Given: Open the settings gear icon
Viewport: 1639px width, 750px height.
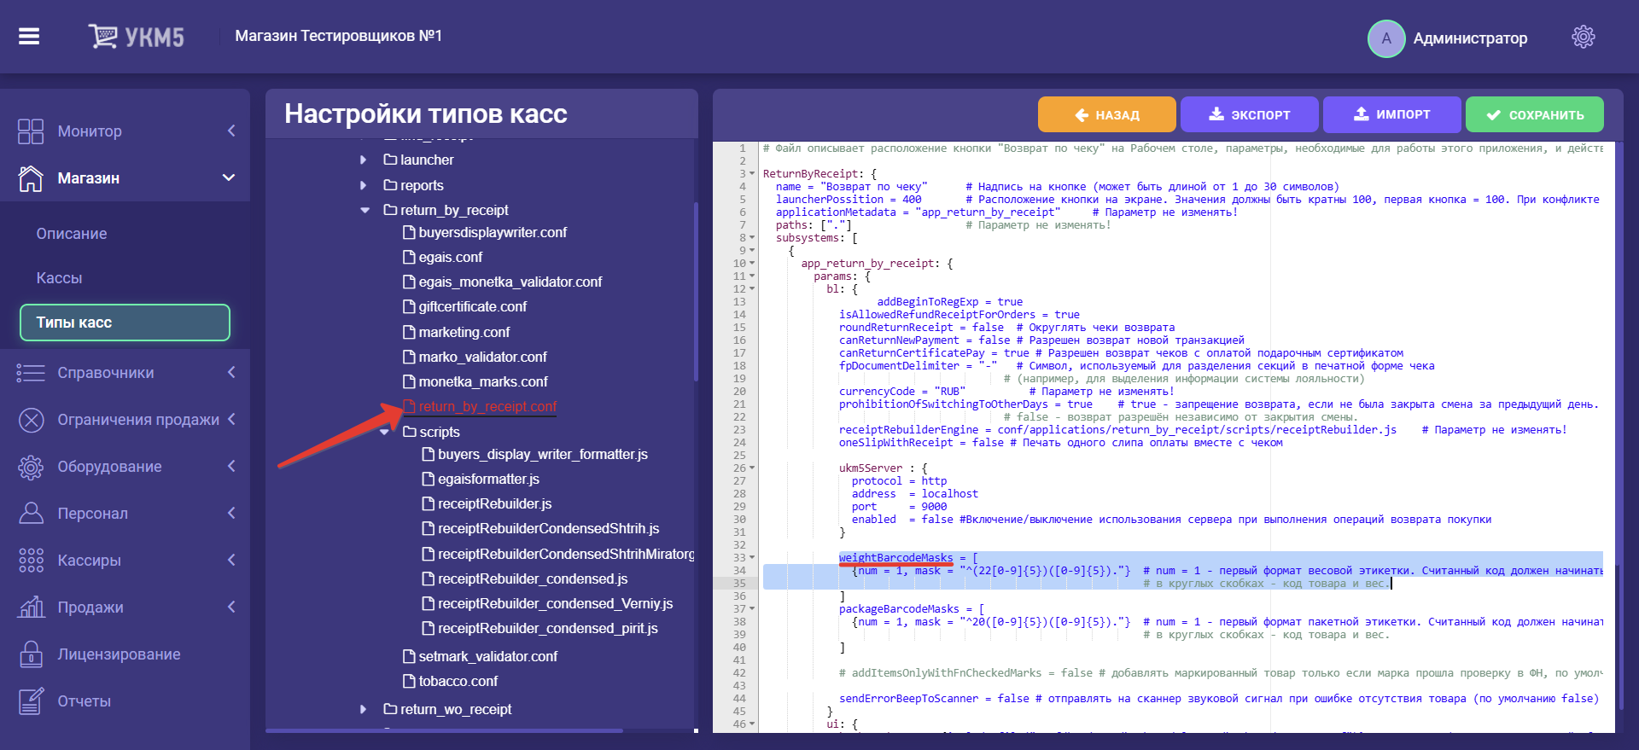Looking at the screenshot, I should click(x=1584, y=37).
